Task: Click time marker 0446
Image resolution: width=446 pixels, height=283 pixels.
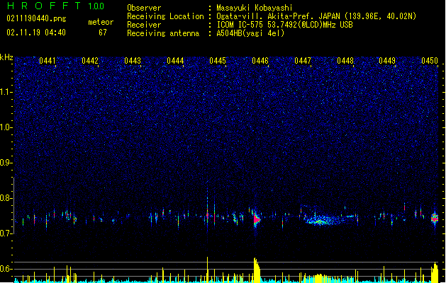Action: point(260,61)
